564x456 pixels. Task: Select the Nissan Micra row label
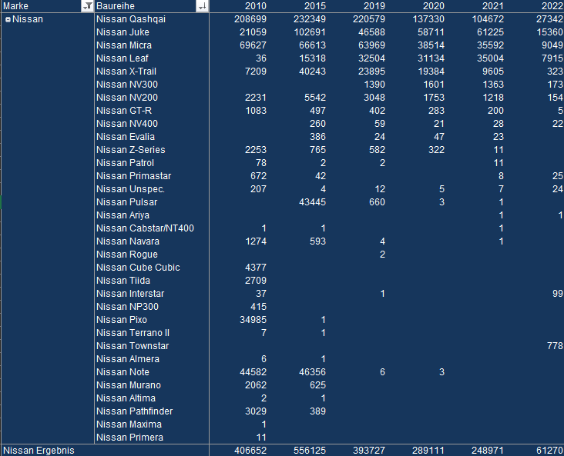[124, 45]
